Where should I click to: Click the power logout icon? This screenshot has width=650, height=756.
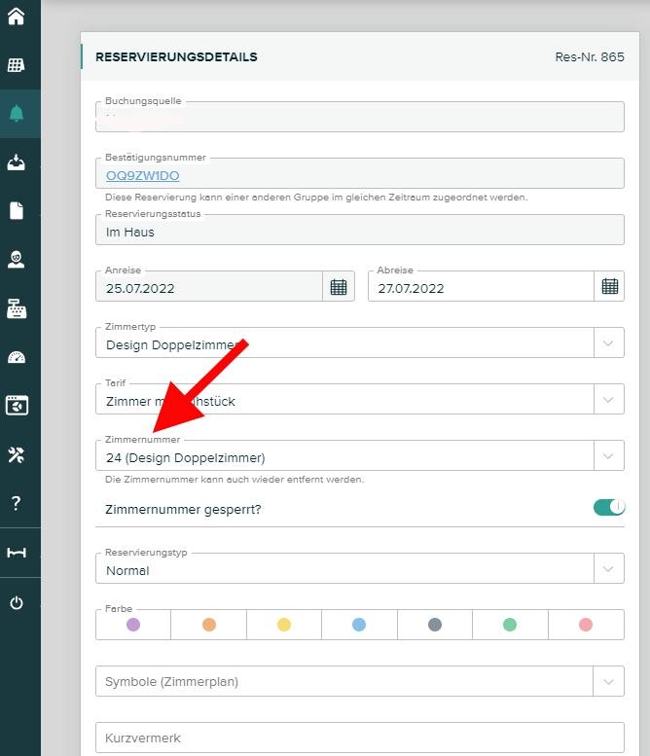coord(16,602)
